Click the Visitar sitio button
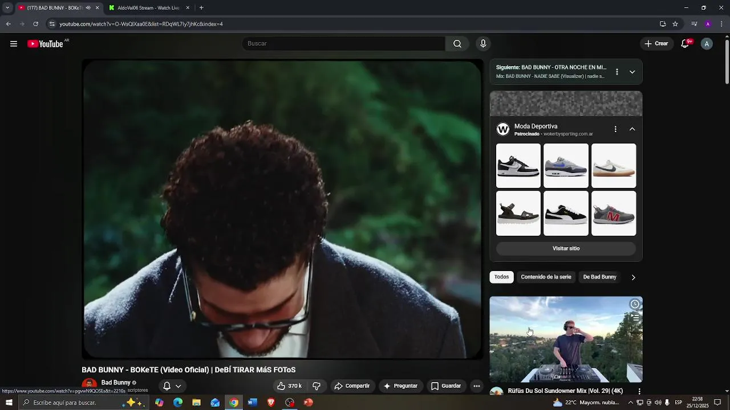 (x=566, y=248)
